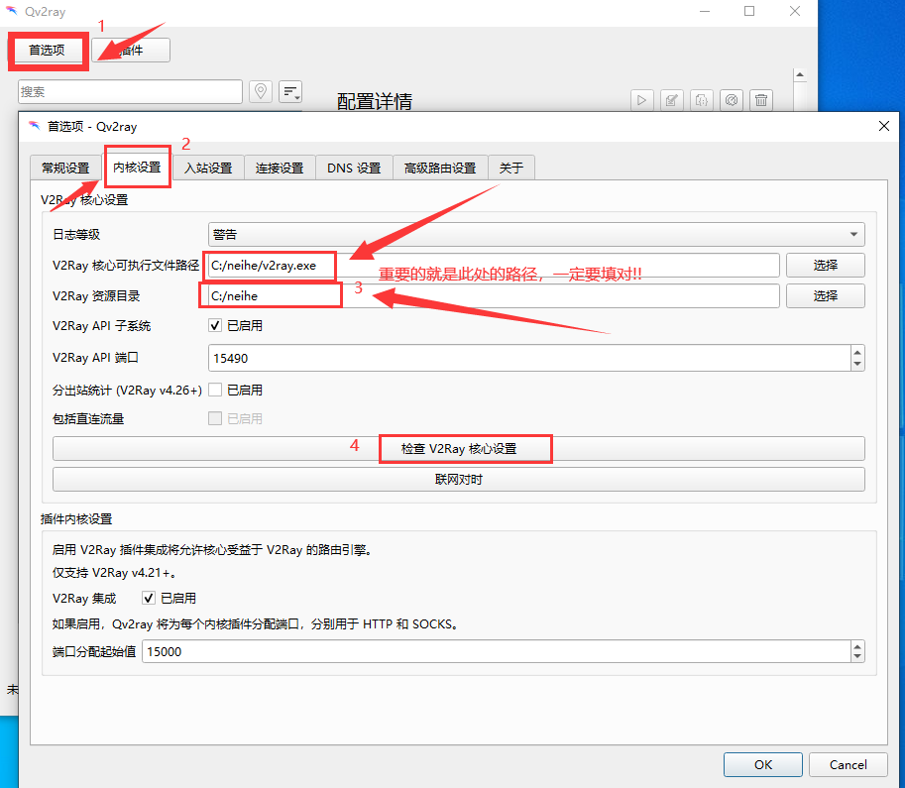Click 选择 for the 资源目录 path

coord(826,296)
